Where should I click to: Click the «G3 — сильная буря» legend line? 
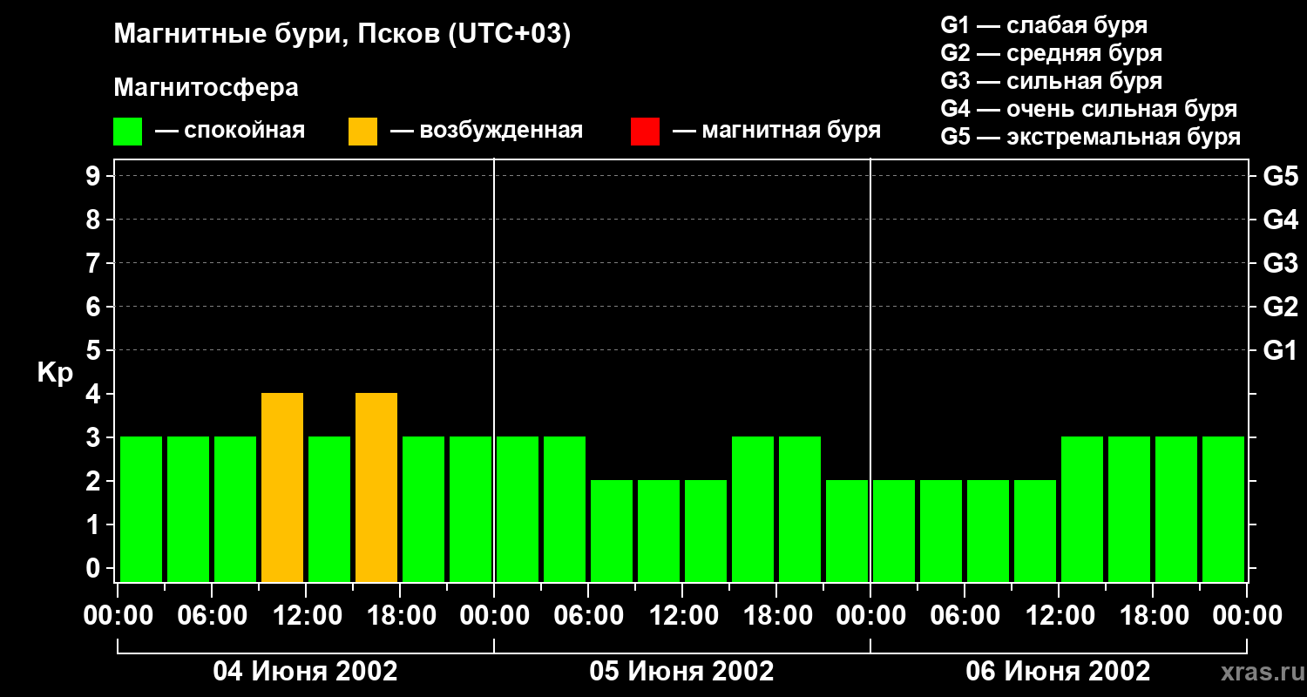(x=1051, y=81)
